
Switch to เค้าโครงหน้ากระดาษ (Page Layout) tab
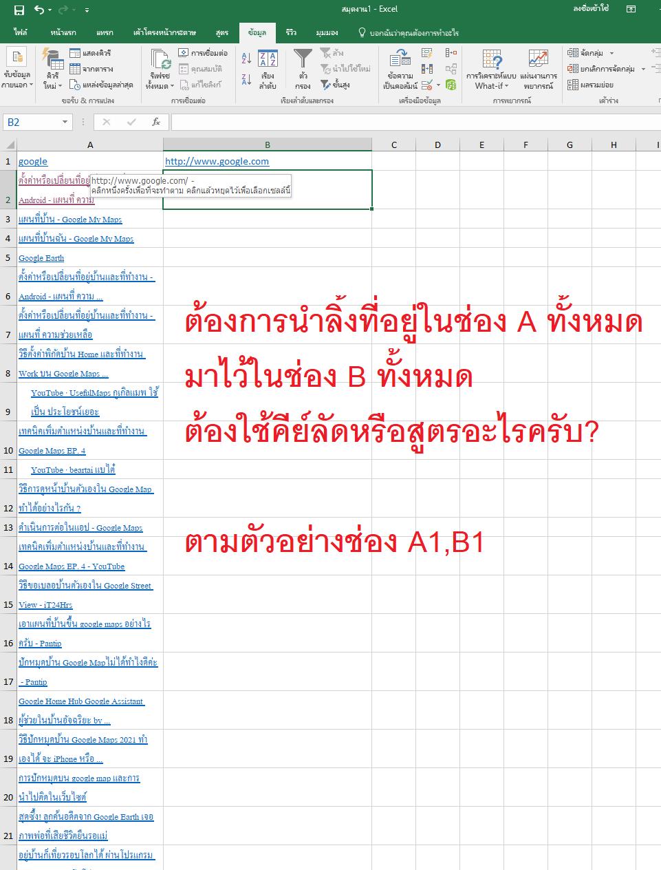click(x=164, y=32)
